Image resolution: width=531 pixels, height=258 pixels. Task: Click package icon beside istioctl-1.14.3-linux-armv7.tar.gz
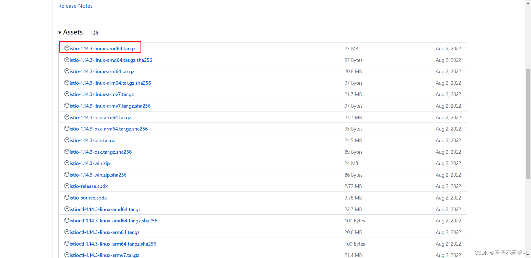pos(67,255)
